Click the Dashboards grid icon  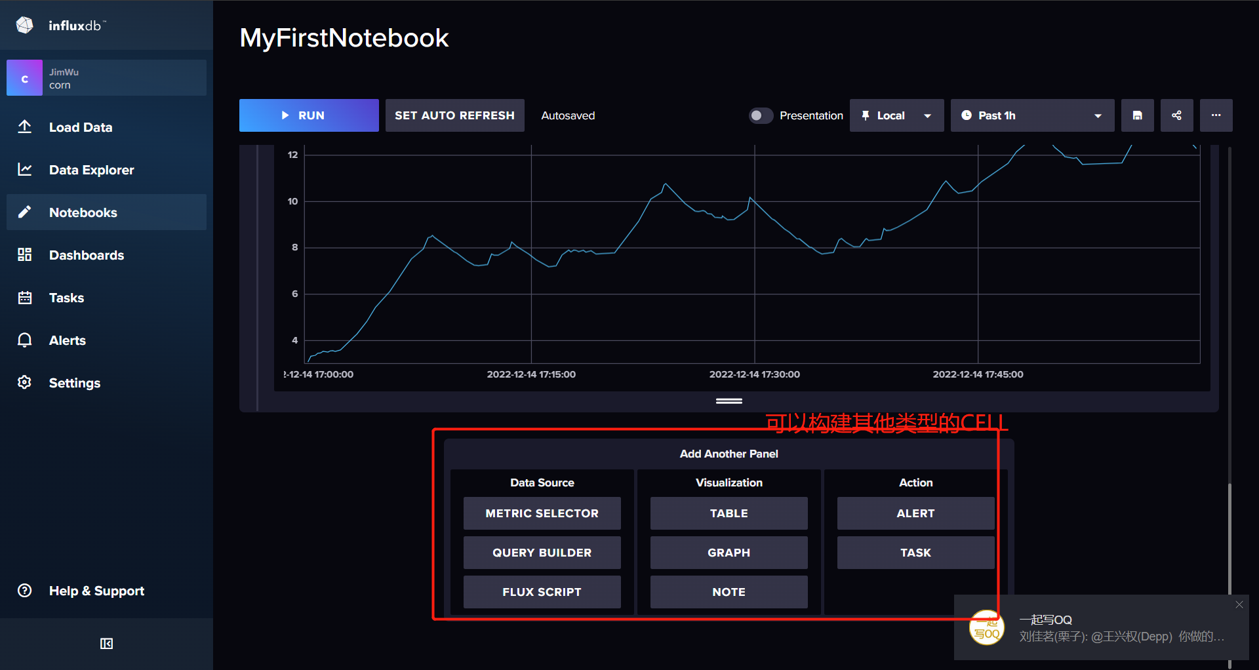(x=25, y=254)
